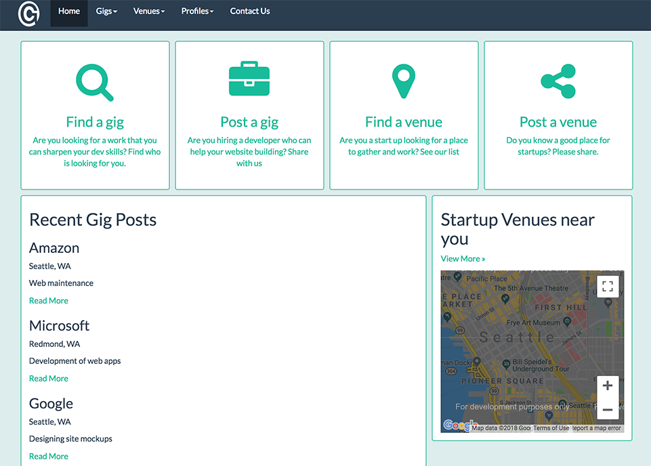This screenshot has height=466, width=651.
Task: Zoom out on the Seattle map
Action: (x=607, y=409)
